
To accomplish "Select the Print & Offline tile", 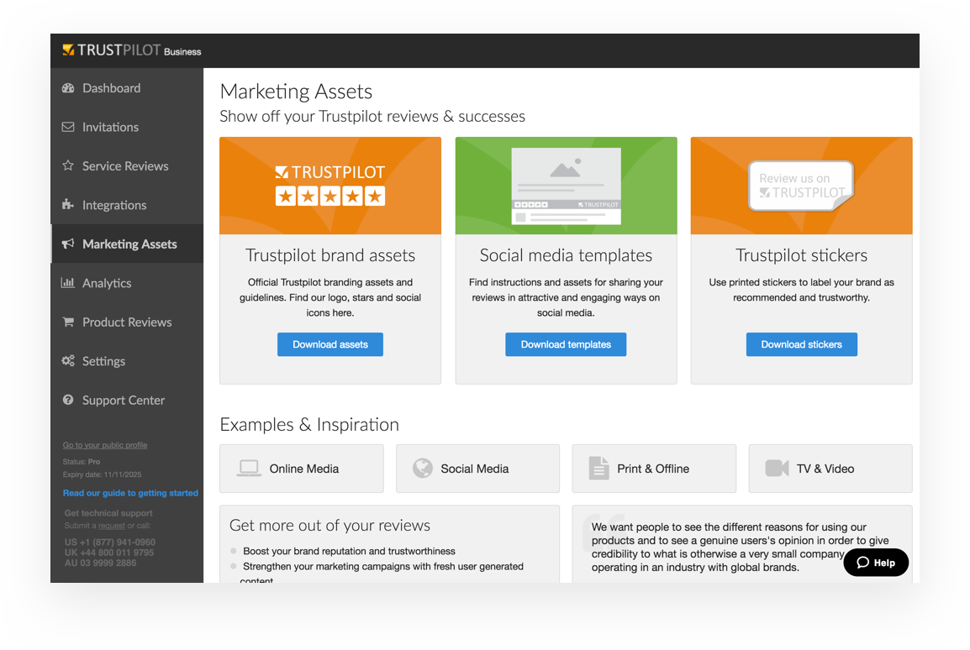I will pos(654,469).
